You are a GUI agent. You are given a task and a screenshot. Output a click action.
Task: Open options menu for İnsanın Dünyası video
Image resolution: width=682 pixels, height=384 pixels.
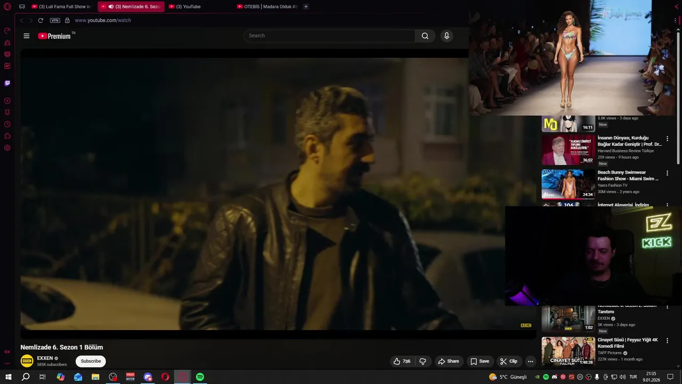coord(667,139)
